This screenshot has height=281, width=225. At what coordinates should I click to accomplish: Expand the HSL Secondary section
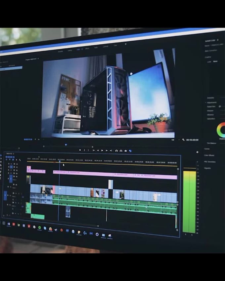(210, 162)
